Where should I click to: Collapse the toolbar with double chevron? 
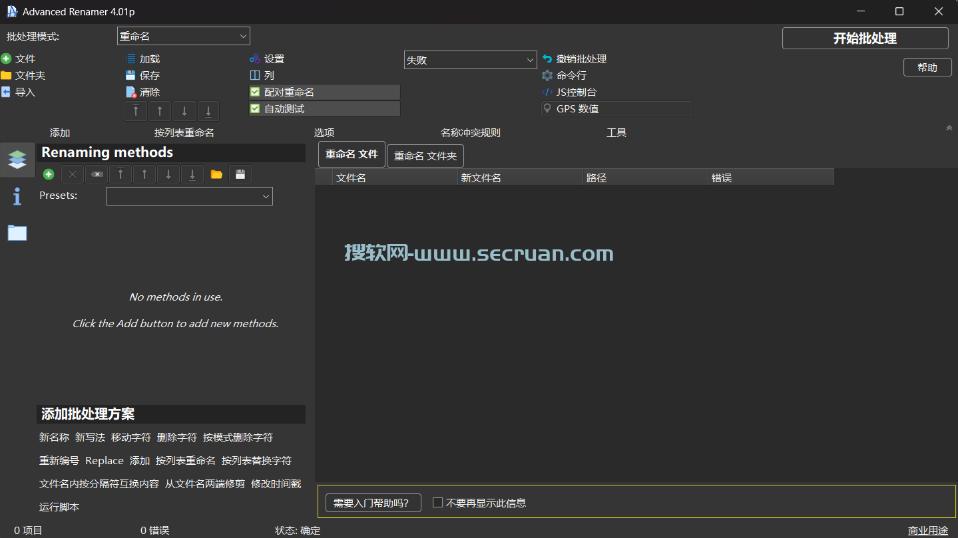(x=949, y=128)
